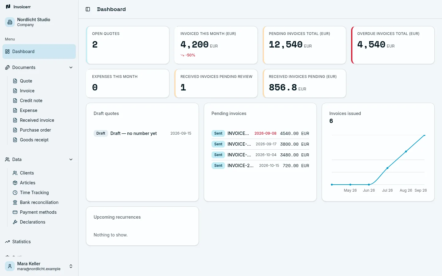The image size is (442, 276).
Task: Open the Draft — no number yet quote
Action: point(142,133)
